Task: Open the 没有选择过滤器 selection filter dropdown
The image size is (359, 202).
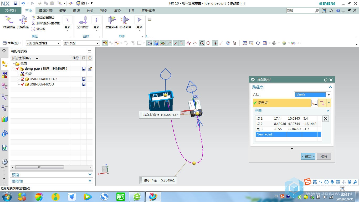Action: pos(43,43)
